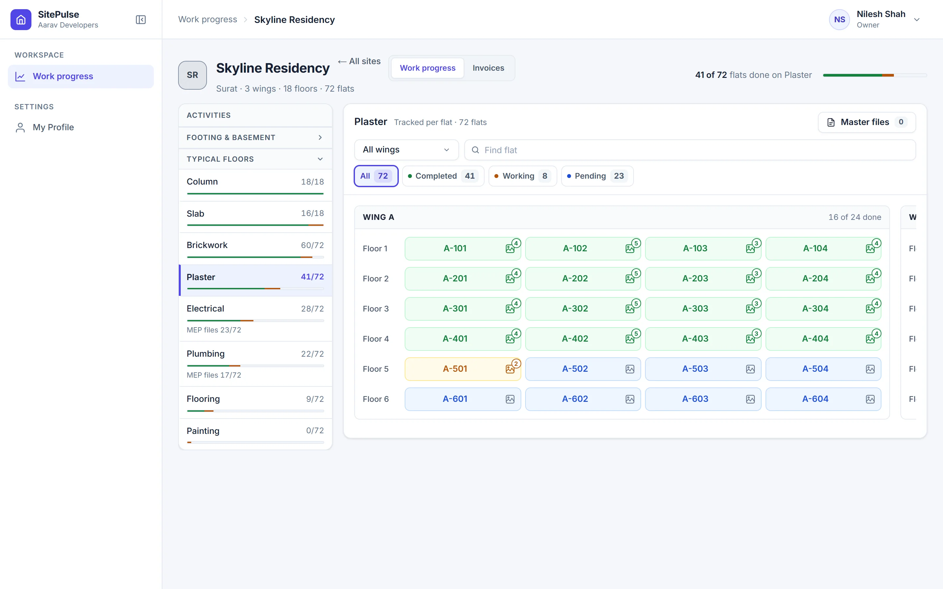Open the All wings dropdown
This screenshot has height=589, width=943.
(406, 150)
